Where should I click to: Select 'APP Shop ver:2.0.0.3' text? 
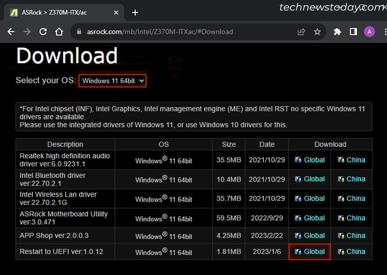coord(54,236)
